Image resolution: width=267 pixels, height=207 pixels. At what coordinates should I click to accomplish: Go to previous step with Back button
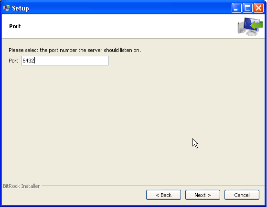tap(163, 195)
